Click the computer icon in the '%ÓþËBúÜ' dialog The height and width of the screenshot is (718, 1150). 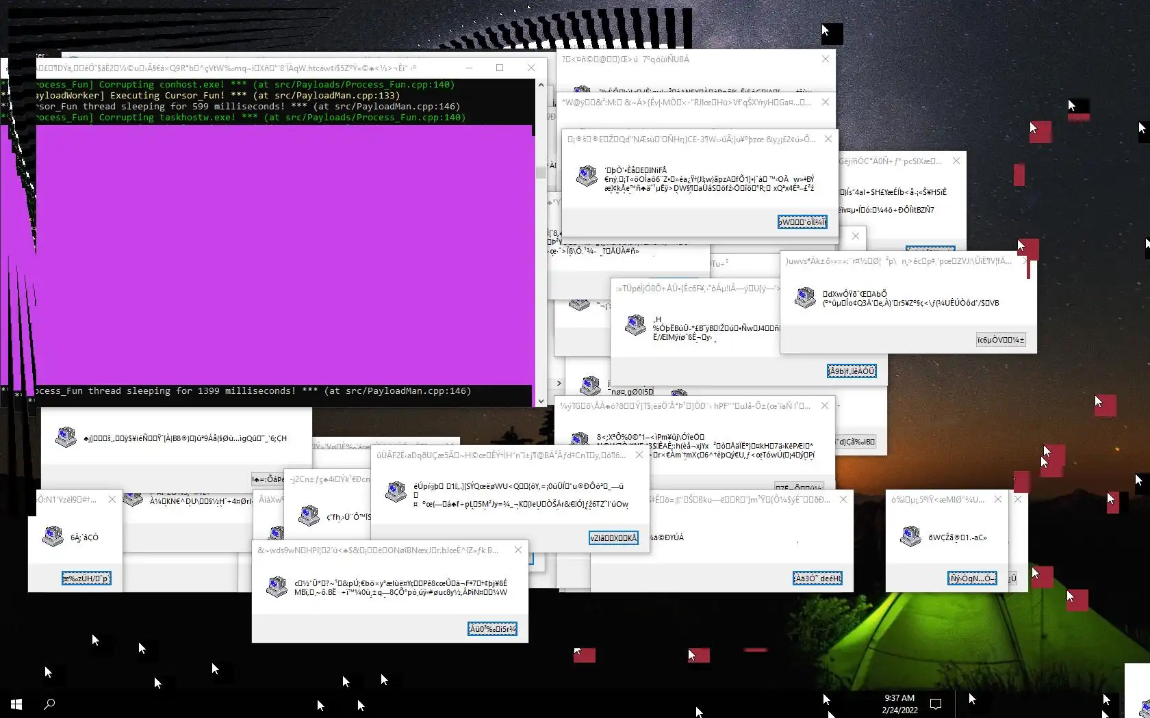pyautogui.click(x=636, y=325)
